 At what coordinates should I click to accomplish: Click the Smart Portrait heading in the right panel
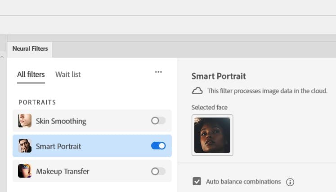[219, 76]
